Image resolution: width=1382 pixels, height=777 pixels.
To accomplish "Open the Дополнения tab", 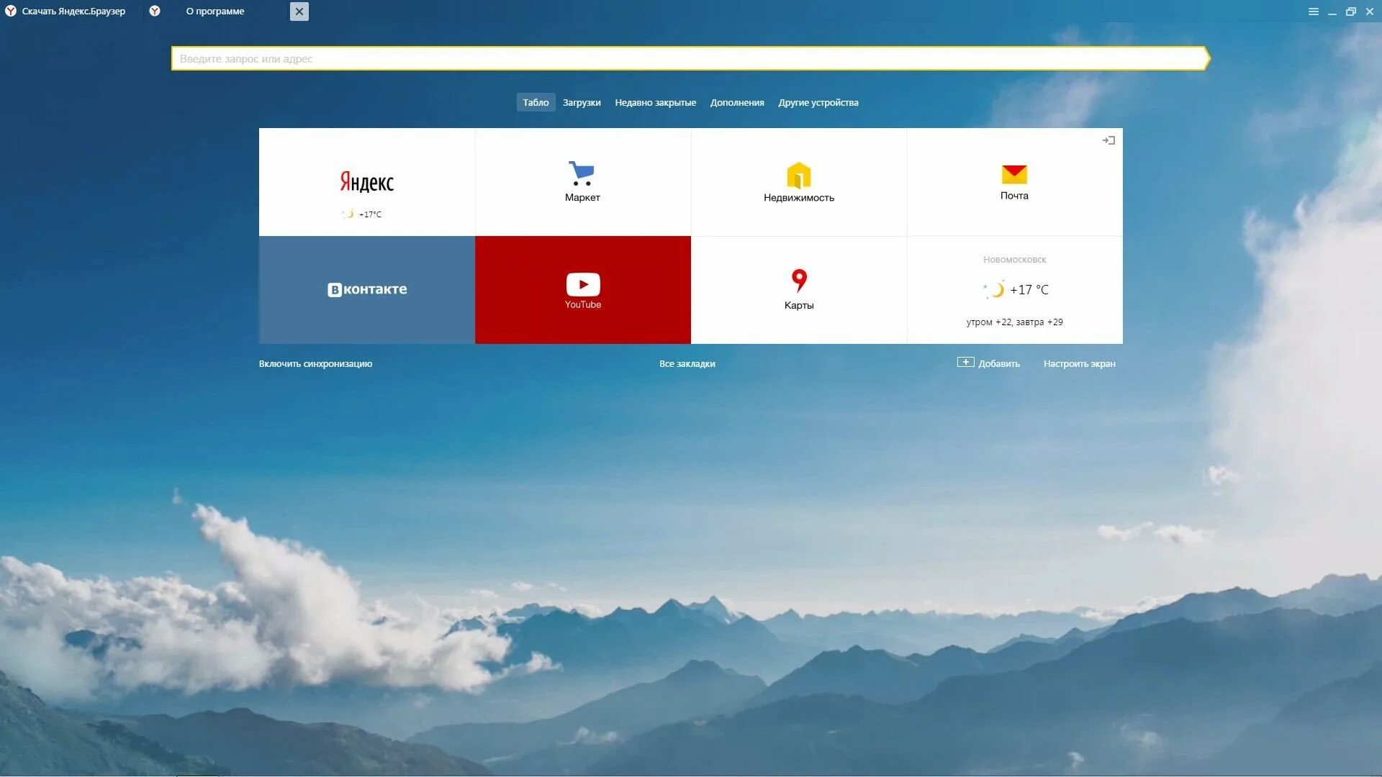I will (736, 103).
